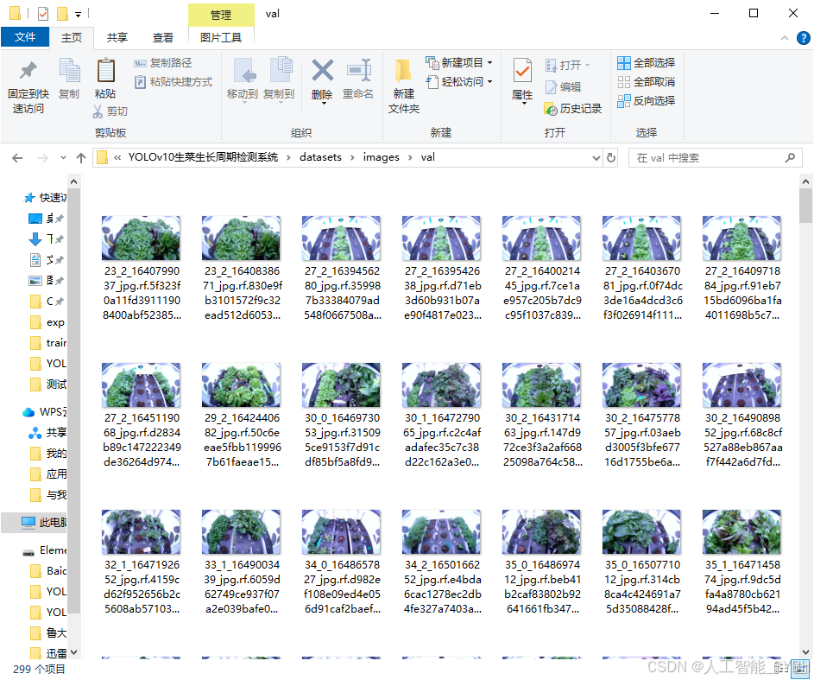814x680 pixels.
Task: Create a New folder (新建文件夹)
Action: point(403,86)
